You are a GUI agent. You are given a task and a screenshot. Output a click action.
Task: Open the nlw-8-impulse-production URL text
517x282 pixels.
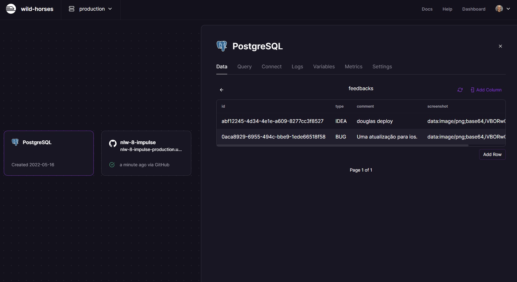151,150
